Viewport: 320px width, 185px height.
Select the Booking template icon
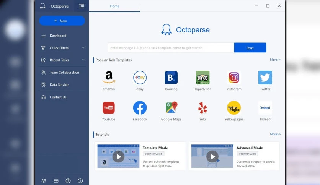[171, 78]
